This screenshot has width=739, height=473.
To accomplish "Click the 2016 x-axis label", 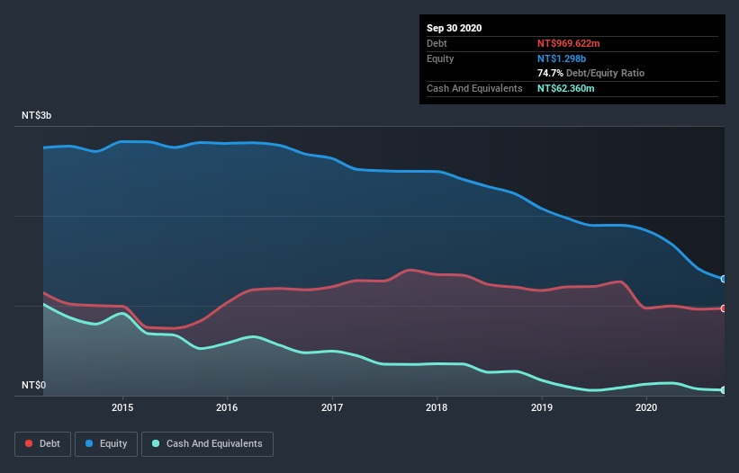I will point(227,407).
